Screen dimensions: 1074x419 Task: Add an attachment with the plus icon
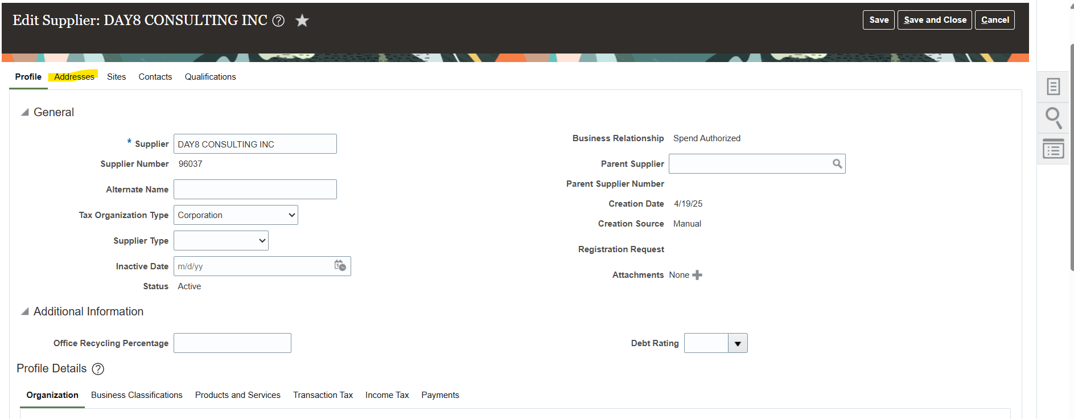click(x=697, y=275)
